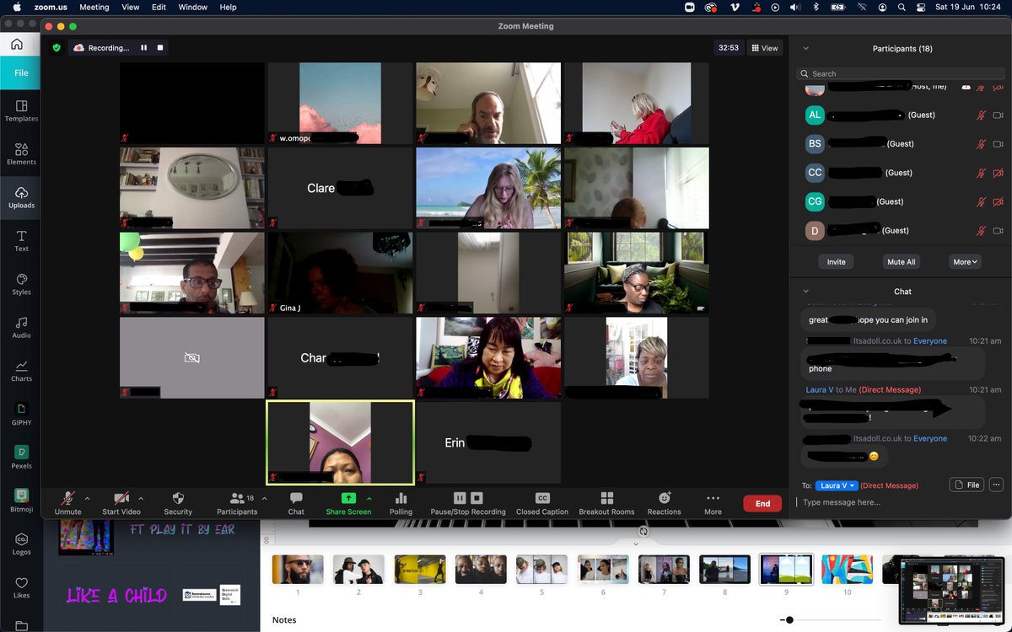Open the Reactions smiley icon

[665, 498]
